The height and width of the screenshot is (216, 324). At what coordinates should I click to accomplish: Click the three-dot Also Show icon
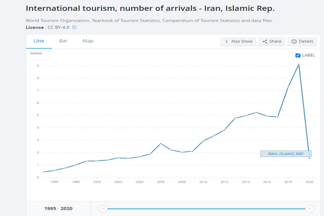pos(226,41)
